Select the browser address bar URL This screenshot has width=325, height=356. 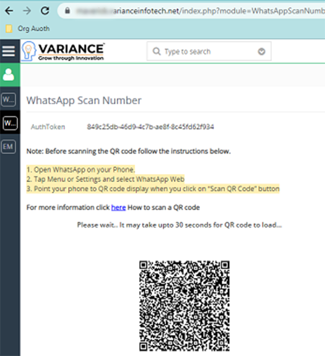(200, 11)
